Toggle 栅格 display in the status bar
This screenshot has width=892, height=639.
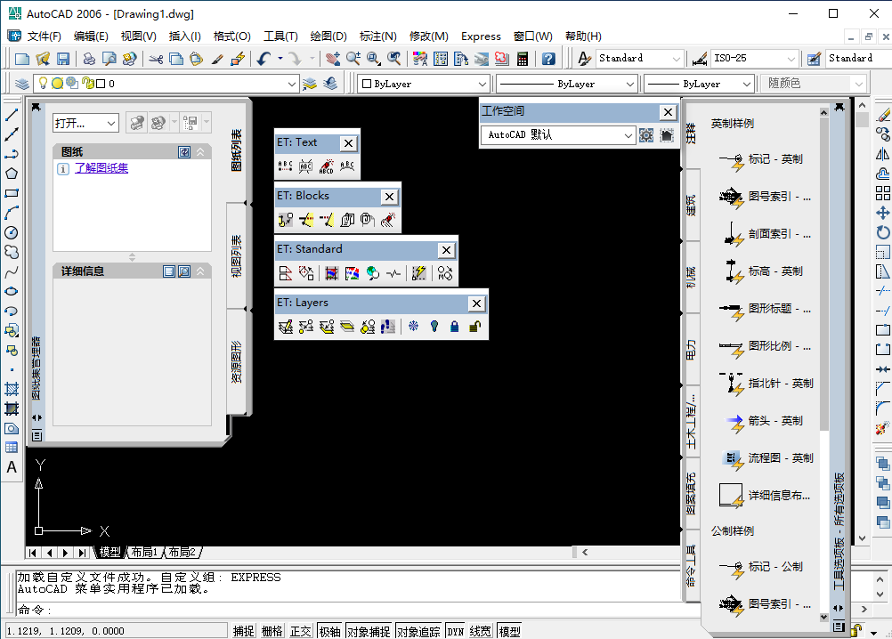[271, 631]
